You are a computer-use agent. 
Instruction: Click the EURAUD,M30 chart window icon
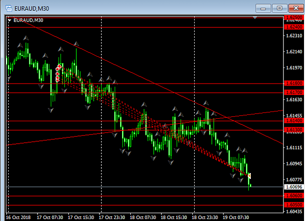click(x=9, y=8)
